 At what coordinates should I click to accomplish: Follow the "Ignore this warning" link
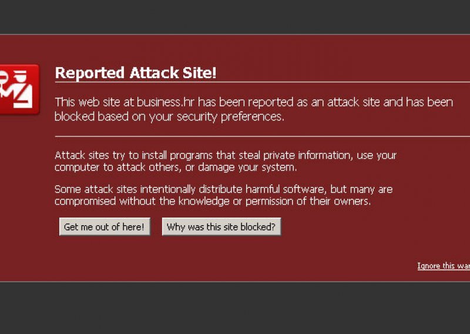tap(444, 266)
